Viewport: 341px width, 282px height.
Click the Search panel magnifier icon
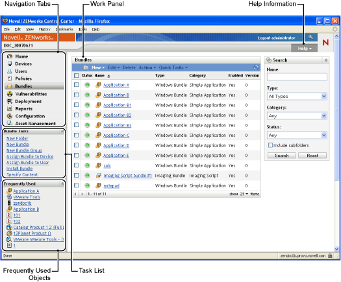269,60
